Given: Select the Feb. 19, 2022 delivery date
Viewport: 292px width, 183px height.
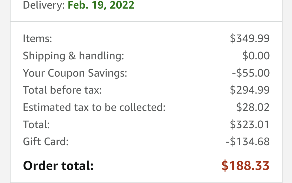Looking at the screenshot, I should (101, 5).
